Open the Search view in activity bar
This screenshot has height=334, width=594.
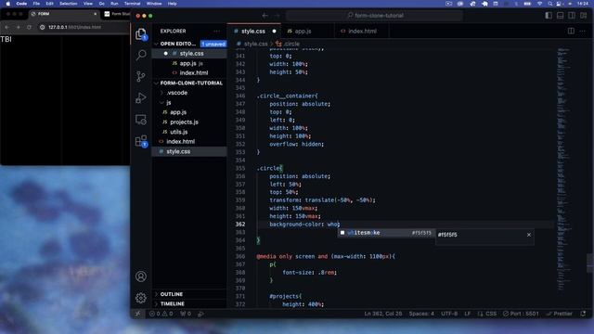point(141,55)
